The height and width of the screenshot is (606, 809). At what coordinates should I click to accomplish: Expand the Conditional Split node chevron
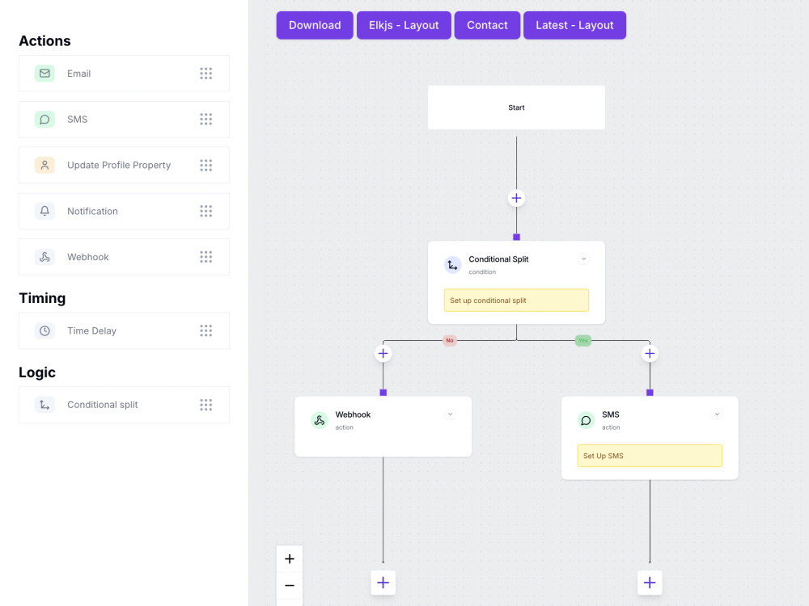(583, 259)
